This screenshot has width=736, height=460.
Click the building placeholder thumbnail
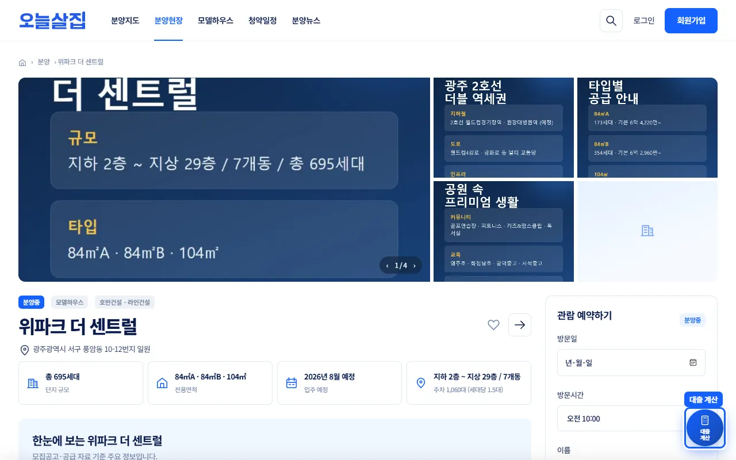(647, 231)
